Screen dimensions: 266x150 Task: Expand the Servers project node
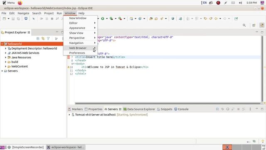[x=2, y=71]
